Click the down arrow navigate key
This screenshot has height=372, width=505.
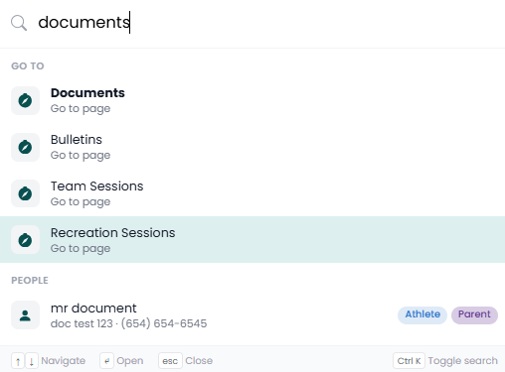(32, 361)
